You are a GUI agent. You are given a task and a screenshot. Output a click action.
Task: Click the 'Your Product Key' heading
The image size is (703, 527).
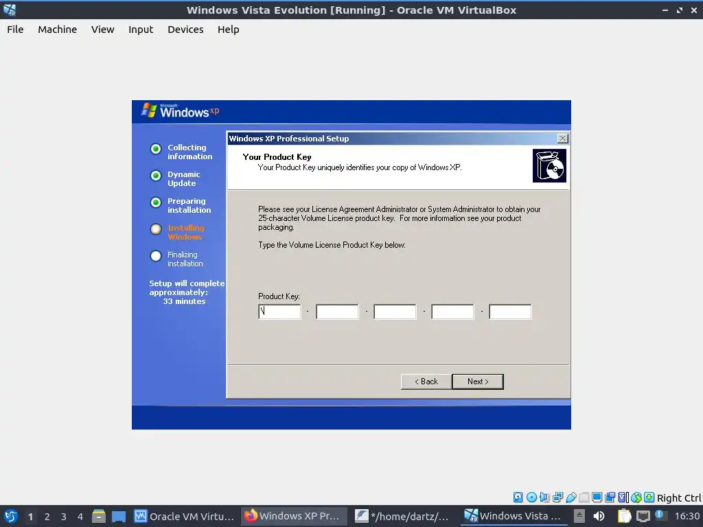(277, 157)
